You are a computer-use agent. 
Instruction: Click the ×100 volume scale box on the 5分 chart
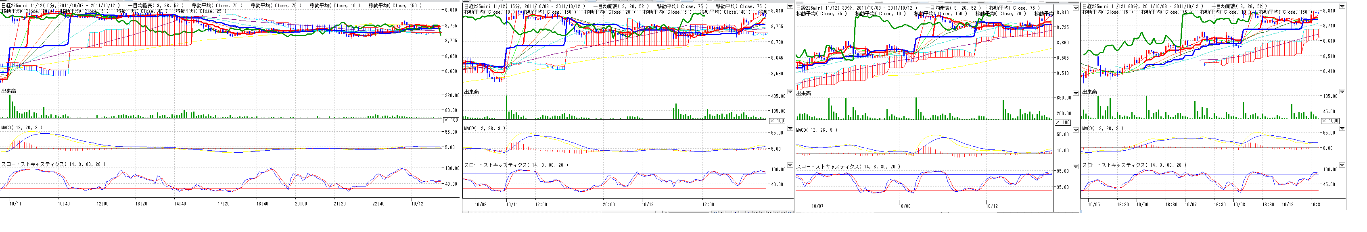(x=451, y=120)
